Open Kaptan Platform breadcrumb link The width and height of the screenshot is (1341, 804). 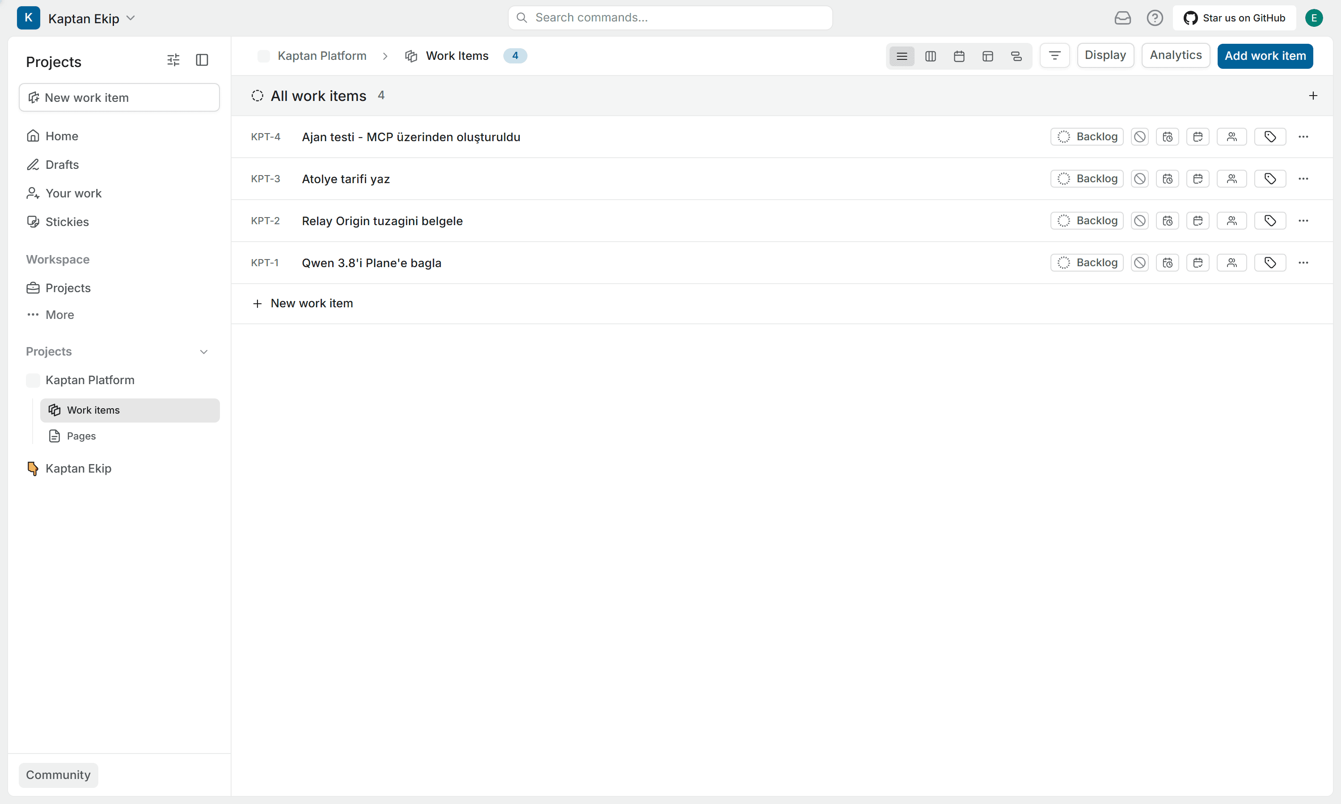coord(313,56)
